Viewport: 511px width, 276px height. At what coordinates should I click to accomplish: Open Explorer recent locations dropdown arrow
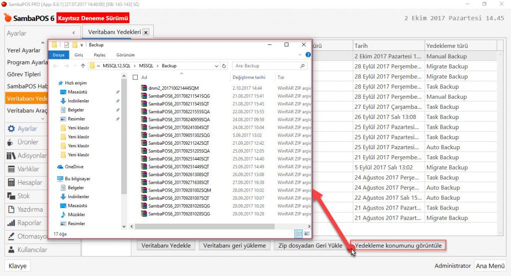(x=75, y=66)
